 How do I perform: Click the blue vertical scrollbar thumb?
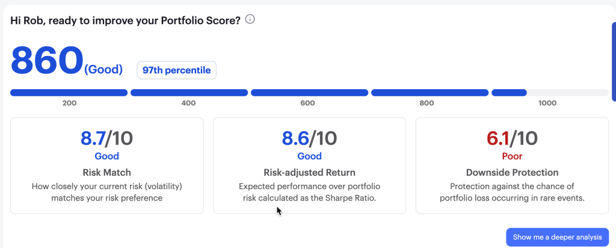tap(613, 60)
